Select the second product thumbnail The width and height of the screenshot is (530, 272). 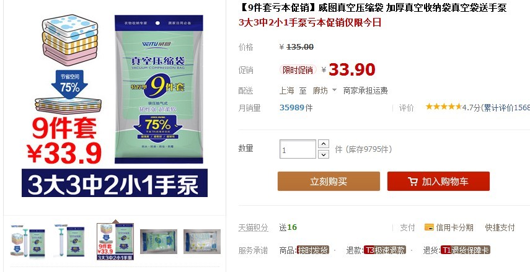point(72,242)
